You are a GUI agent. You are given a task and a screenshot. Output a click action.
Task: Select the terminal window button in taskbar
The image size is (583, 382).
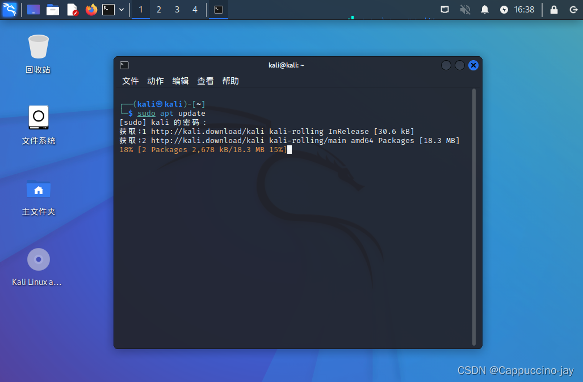tap(219, 10)
